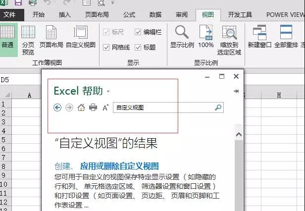Open Page Break Preview (分页预览)
The width and height of the screenshot is (305, 211).
coord(28,40)
